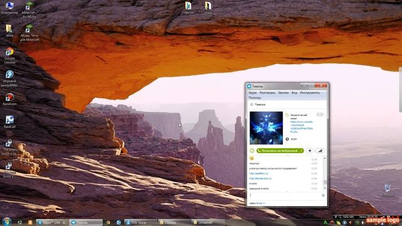Select the Bandicam desktop icon

click(9, 99)
